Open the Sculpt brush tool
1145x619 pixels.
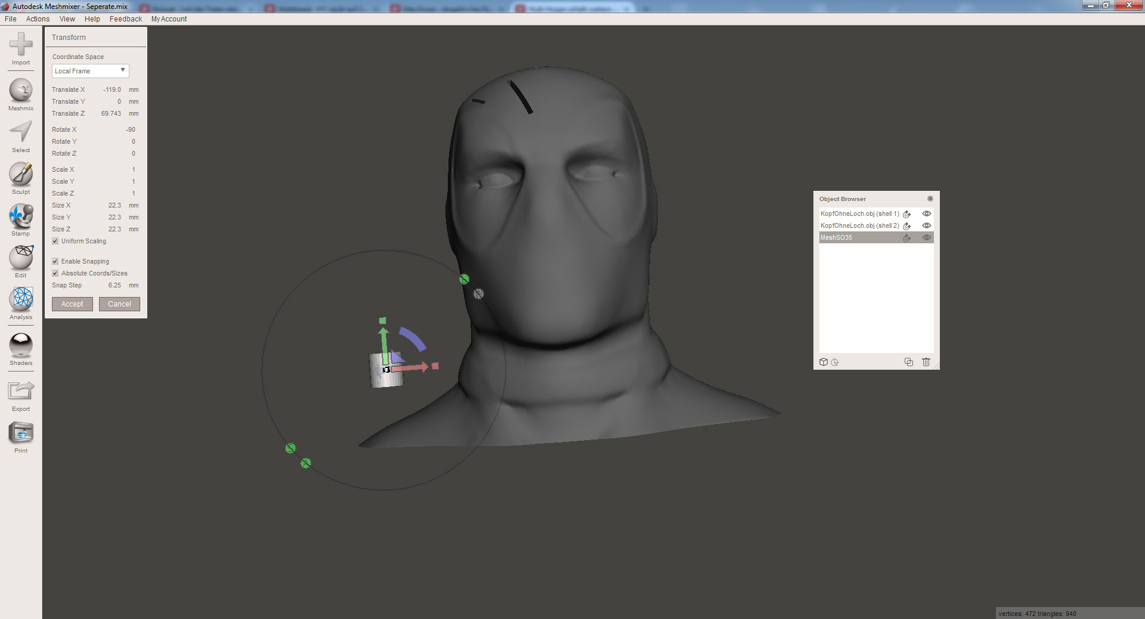(21, 178)
